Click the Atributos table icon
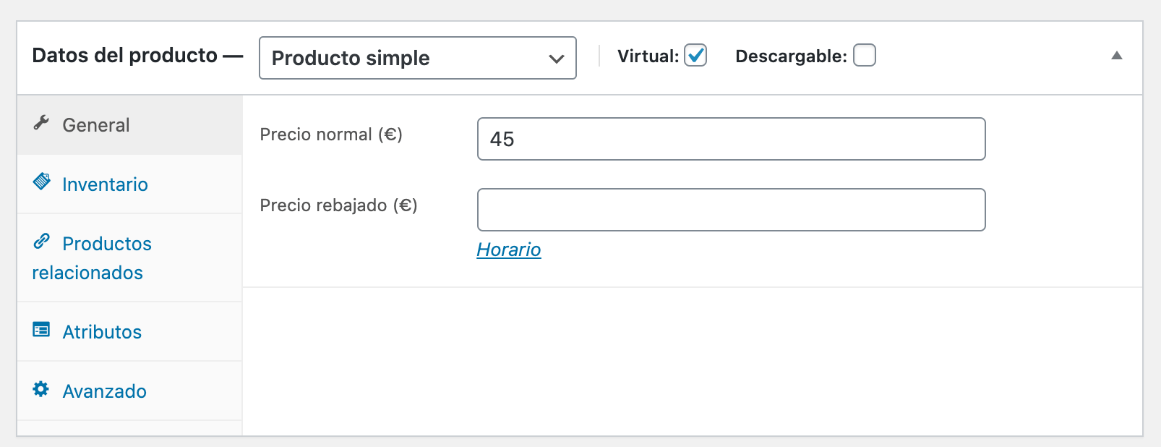Image resolution: width=1161 pixels, height=447 pixels. tap(41, 330)
